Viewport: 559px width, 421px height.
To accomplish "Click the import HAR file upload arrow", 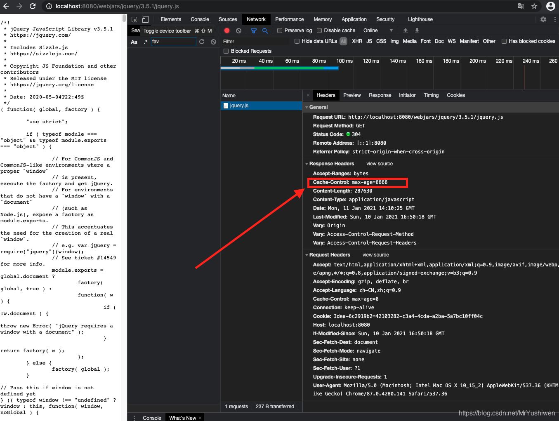I will click(x=406, y=31).
